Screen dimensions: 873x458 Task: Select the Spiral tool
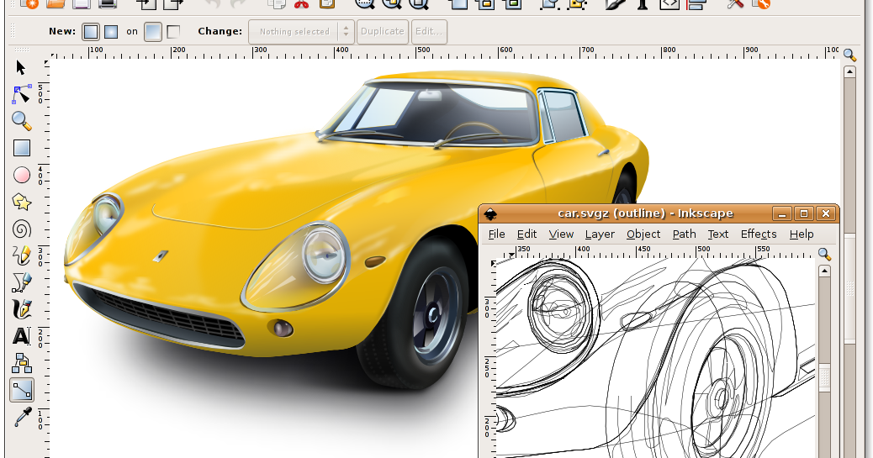[22, 229]
